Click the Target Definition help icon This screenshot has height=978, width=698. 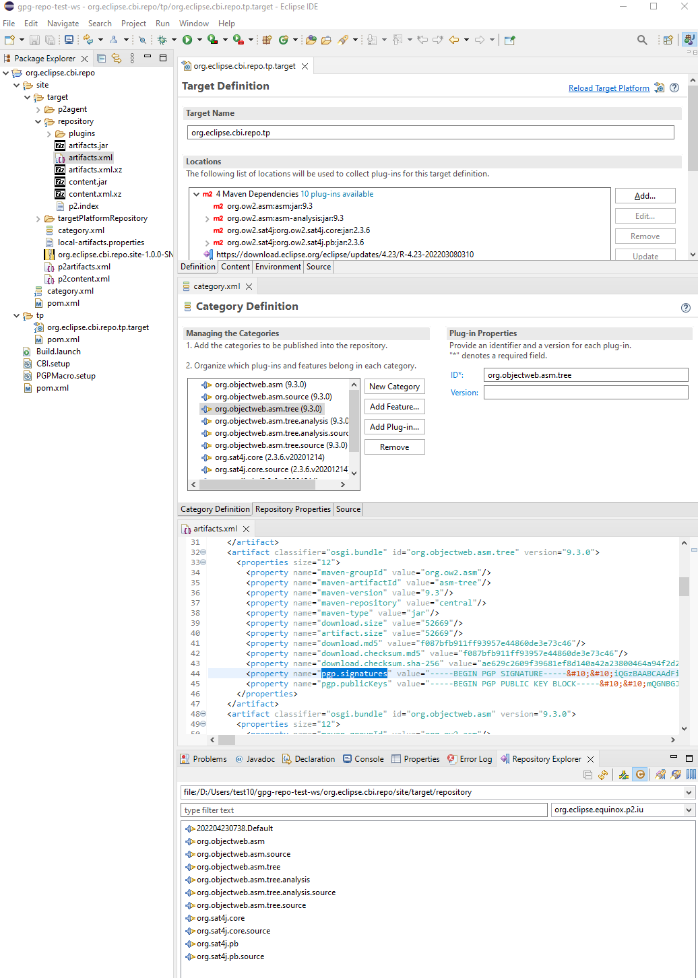pos(674,88)
